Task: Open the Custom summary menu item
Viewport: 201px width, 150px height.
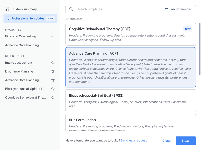Action: coord(24,9)
